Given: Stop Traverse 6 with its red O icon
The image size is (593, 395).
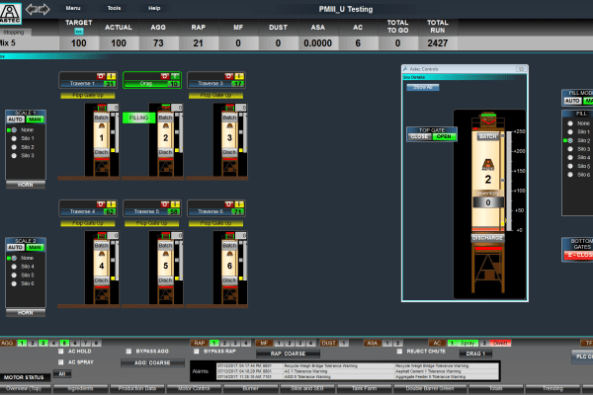Looking at the screenshot, I should (229, 204).
